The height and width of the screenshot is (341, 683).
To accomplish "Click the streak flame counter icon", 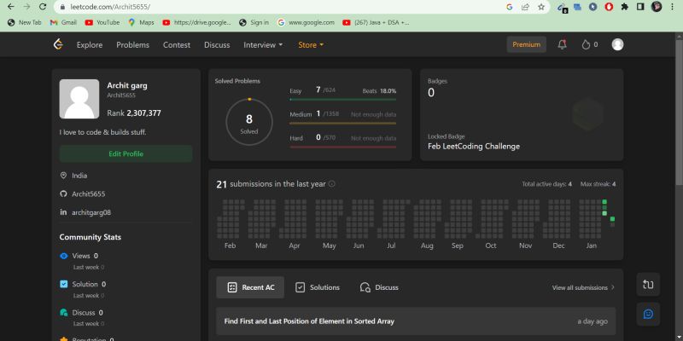I will tap(586, 44).
